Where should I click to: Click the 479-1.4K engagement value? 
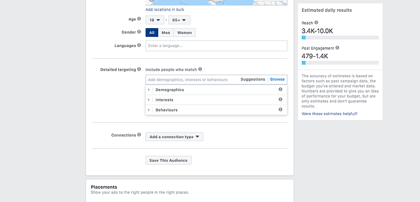coord(314,56)
